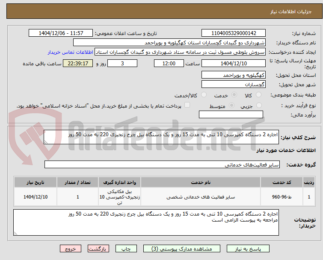Click table date cell 1404/12/10
This screenshot has height=260, width=323.
pos(36,197)
